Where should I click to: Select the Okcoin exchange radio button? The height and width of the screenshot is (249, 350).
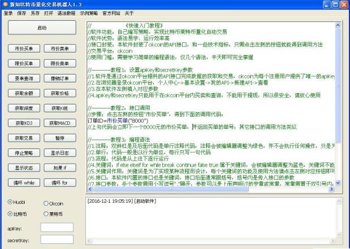pos(46,203)
